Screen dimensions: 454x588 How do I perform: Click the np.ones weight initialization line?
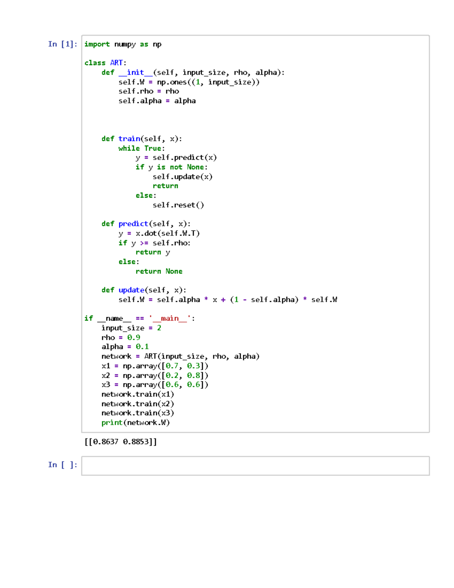[189, 82]
